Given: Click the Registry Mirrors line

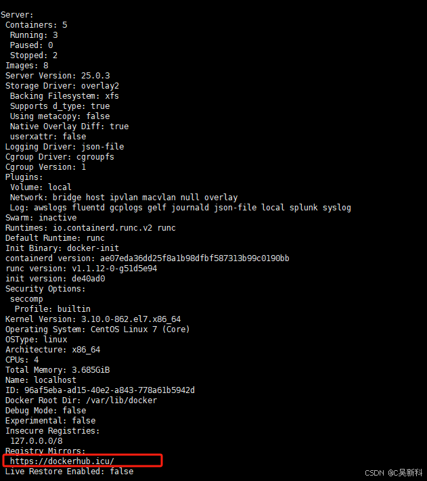Looking at the screenshot, I should [45, 451].
